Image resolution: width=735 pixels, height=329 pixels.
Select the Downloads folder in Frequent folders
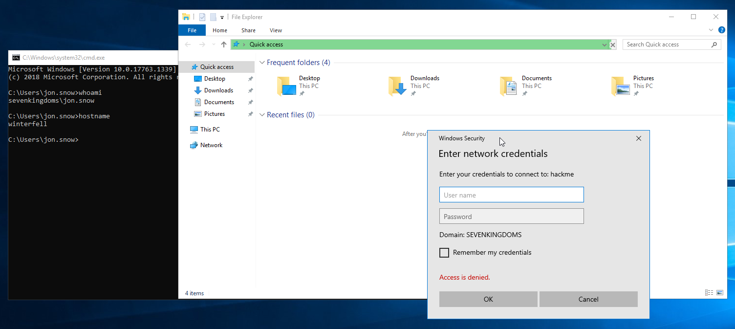tap(413, 86)
